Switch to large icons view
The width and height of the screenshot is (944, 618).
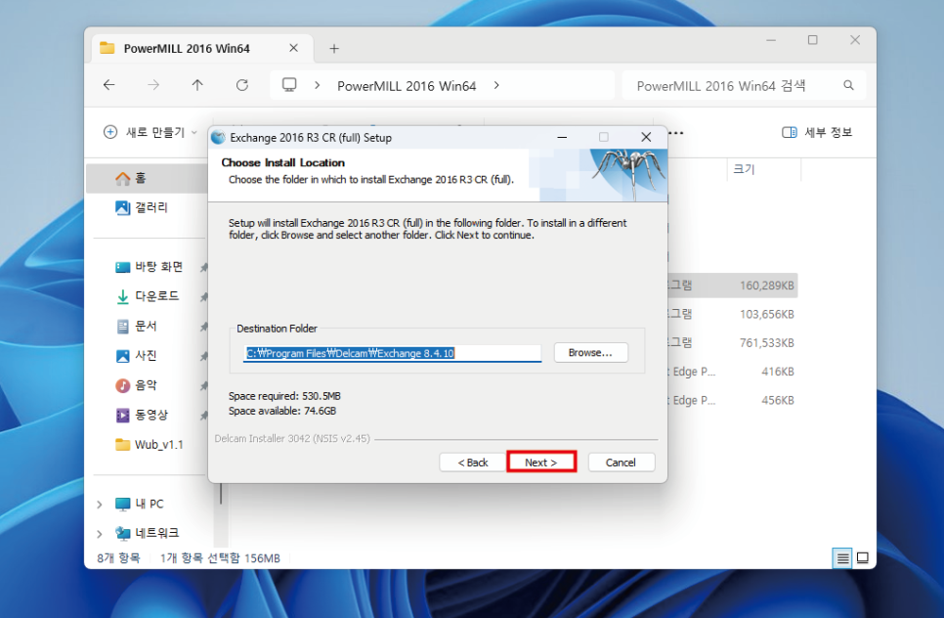(863, 558)
